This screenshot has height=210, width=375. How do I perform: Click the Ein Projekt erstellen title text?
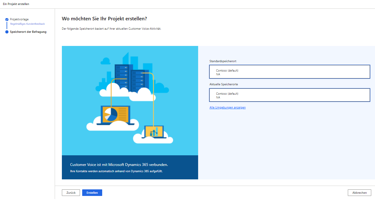16,4
